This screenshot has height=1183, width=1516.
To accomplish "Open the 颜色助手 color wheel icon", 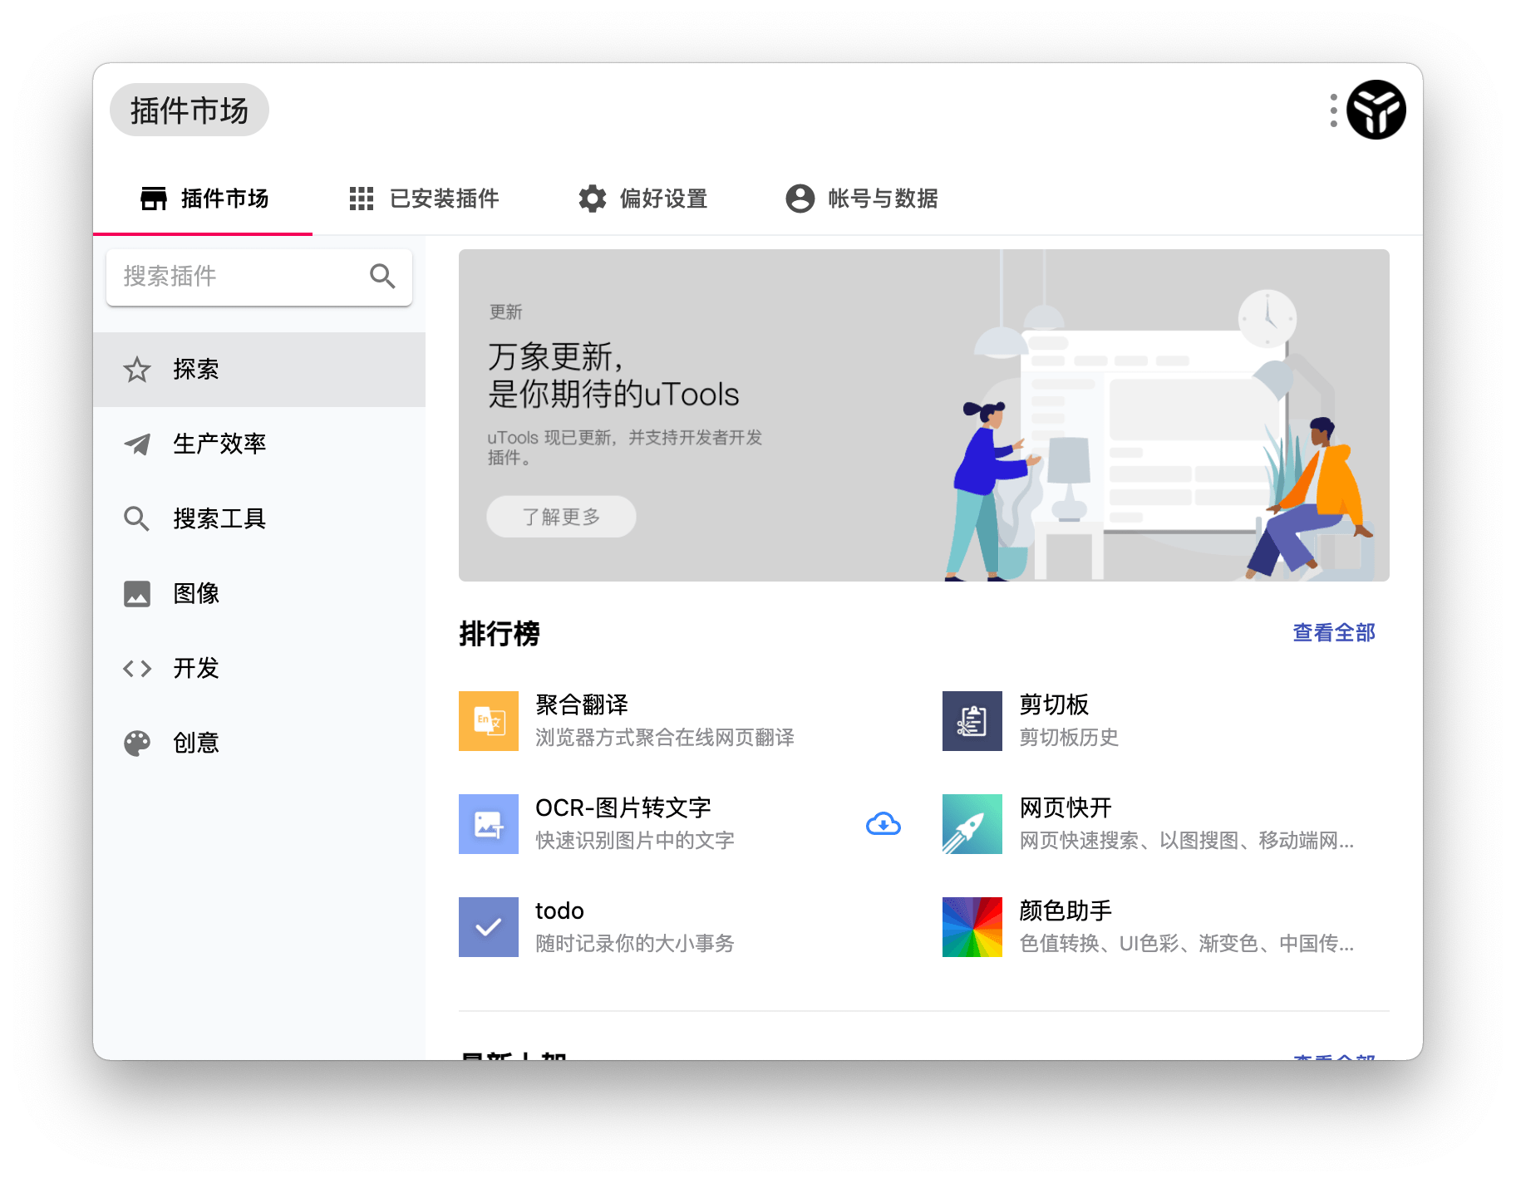I will pos(971,926).
